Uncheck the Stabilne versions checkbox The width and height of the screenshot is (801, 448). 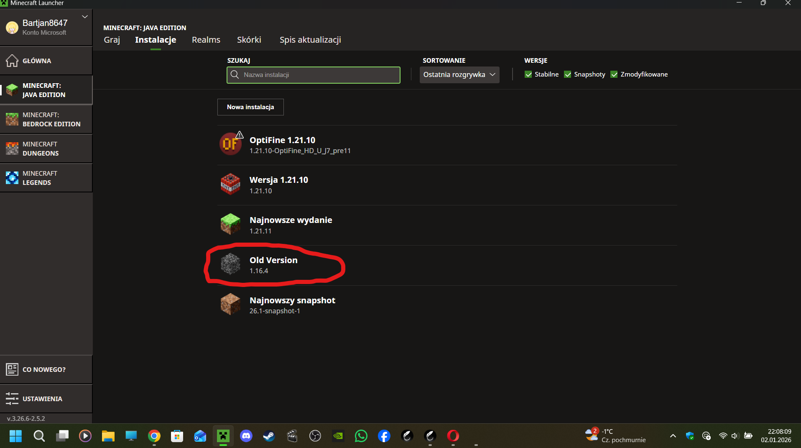pyautogui.click(x=528, y=74)
